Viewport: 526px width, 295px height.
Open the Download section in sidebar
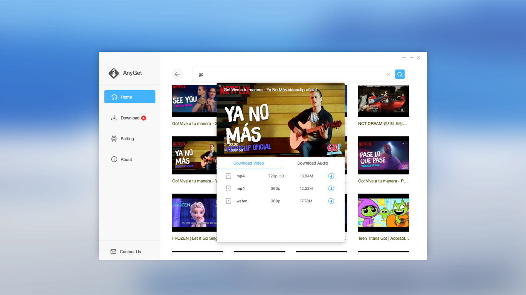point(130,118)
